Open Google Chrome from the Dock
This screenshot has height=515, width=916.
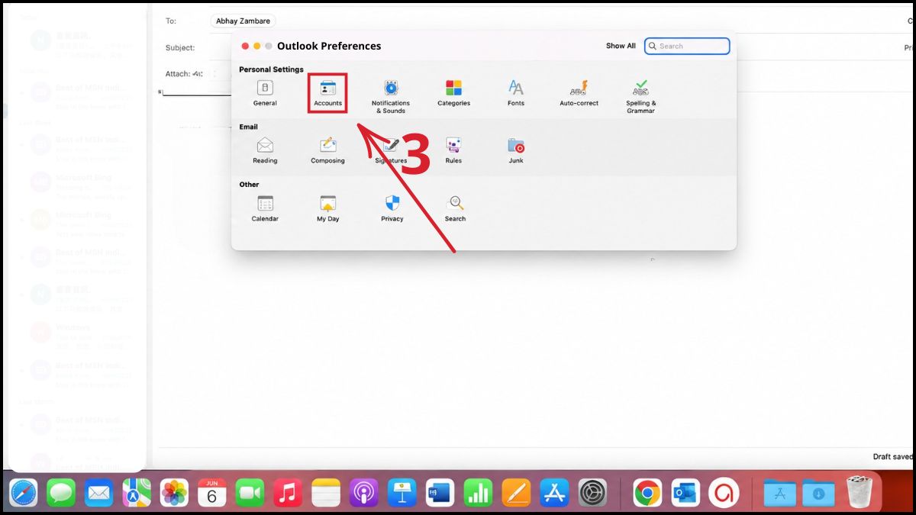point(647,493)
